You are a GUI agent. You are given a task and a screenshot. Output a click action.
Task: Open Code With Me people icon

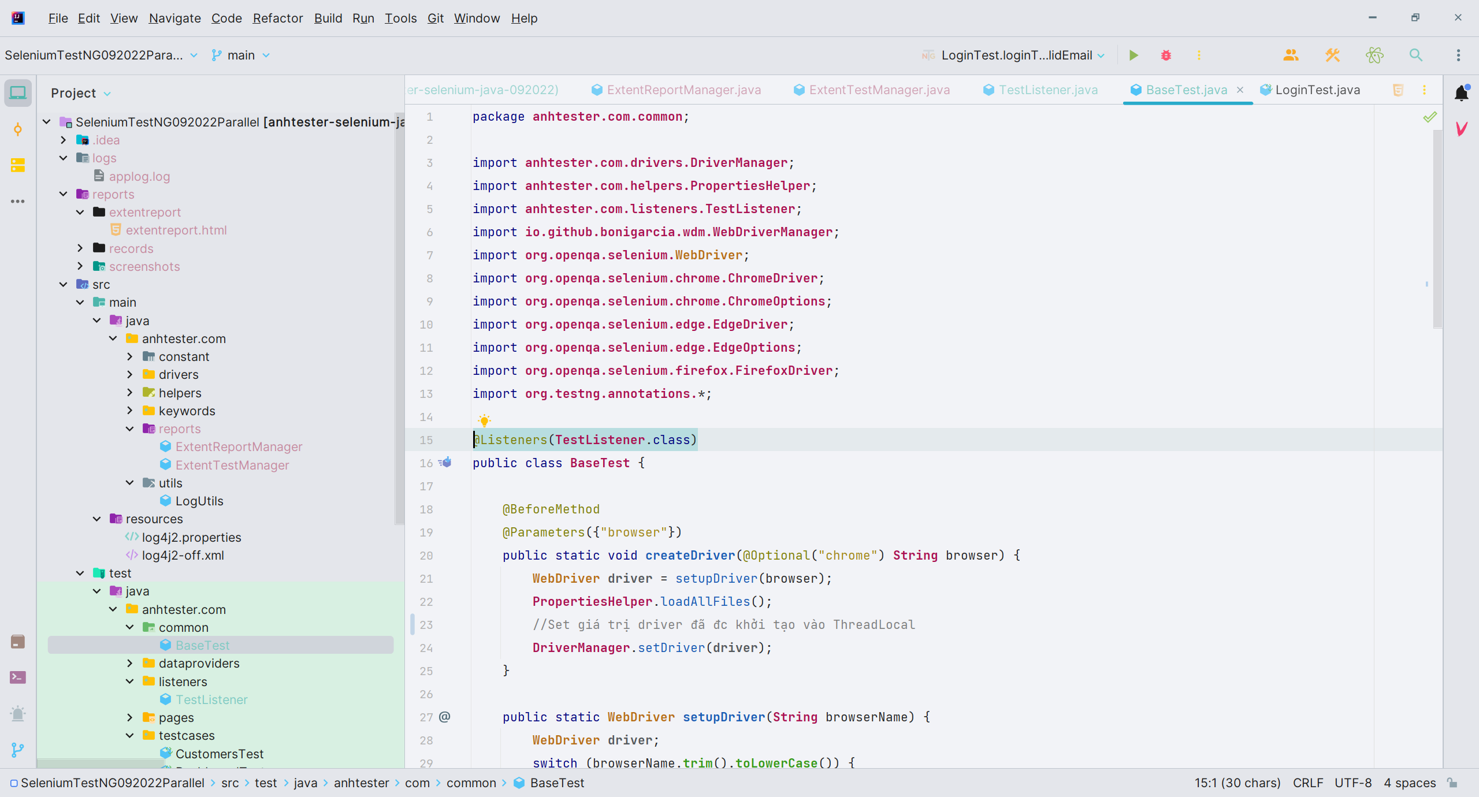1291,55
